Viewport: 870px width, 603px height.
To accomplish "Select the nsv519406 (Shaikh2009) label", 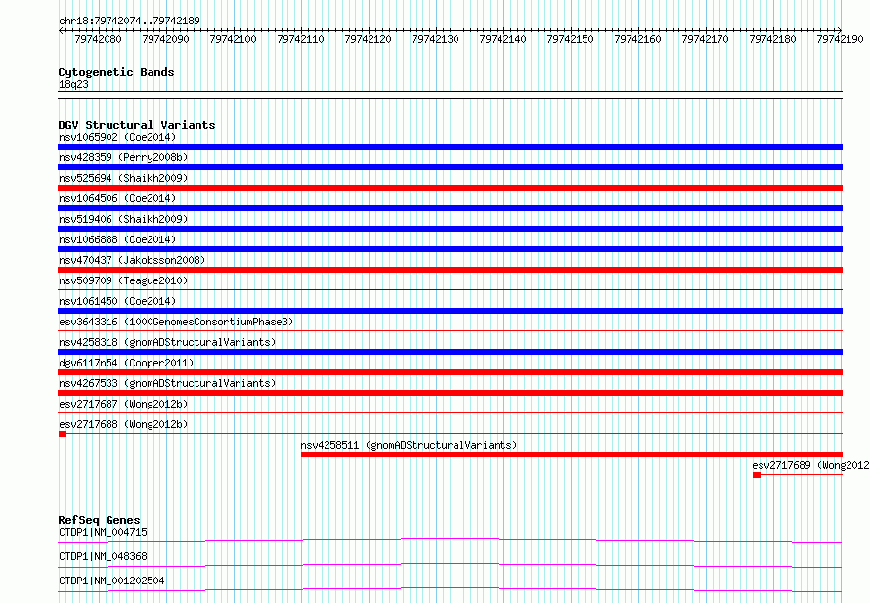I will point(123,219).
